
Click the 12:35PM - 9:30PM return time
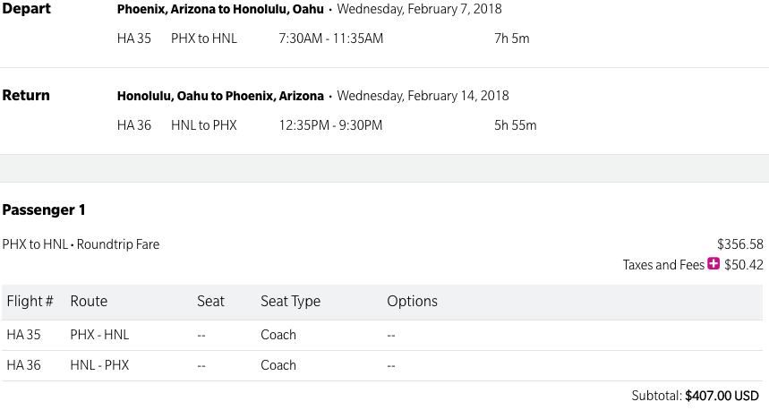click(x=330, y=125)
